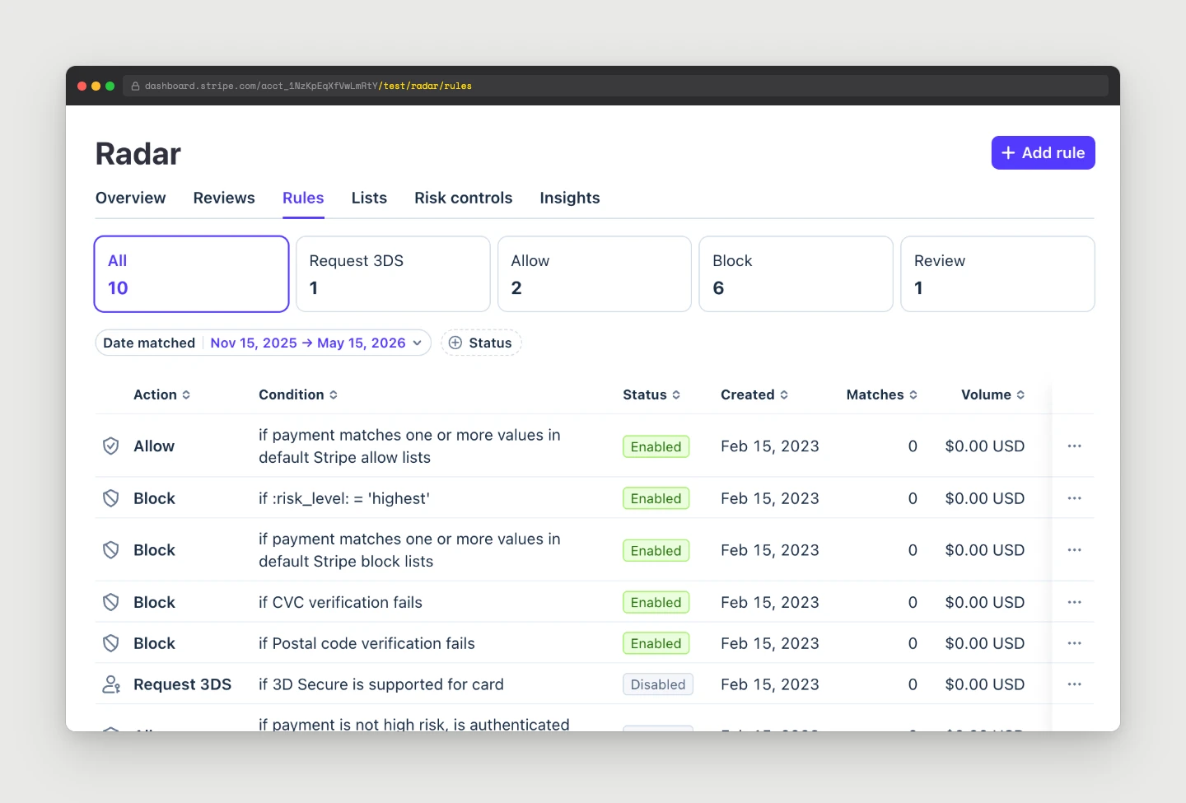Add a Status filter
Image resolution: width=1186 pixels, height=803 pixels.
coord(482,343)
